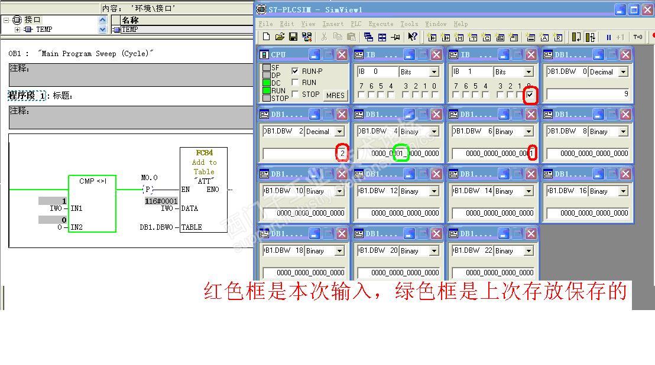Screen dimensions: 655x365
Task: Insert a Vertical Bits view
Action: pyautogui.click(x=514, y=38)
